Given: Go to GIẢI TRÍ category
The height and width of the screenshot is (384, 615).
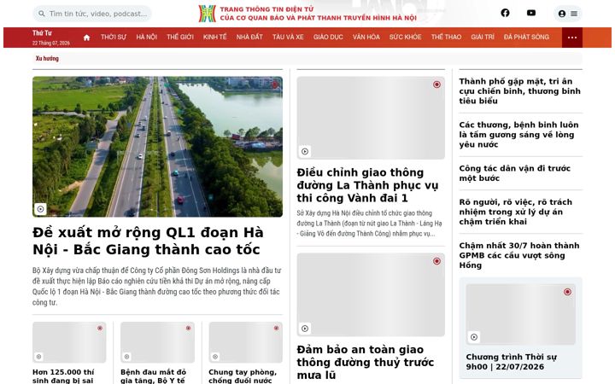Looking at the screenshot, I should pos(483,37).
